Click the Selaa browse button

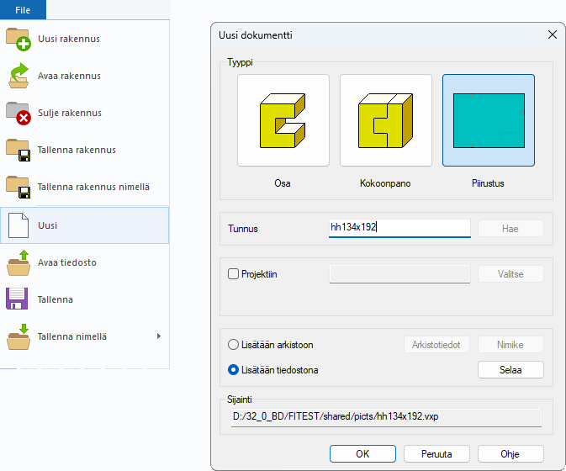510,369
